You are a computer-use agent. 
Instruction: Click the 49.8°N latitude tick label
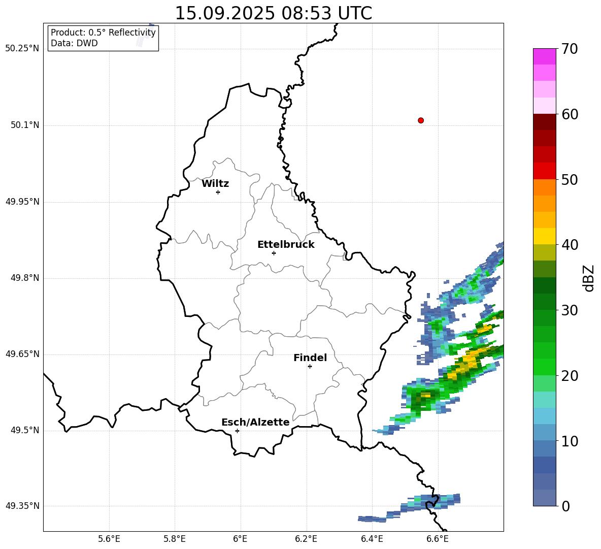tap(25, 278)
